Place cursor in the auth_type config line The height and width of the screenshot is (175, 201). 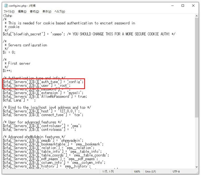(x=44, y=82)
